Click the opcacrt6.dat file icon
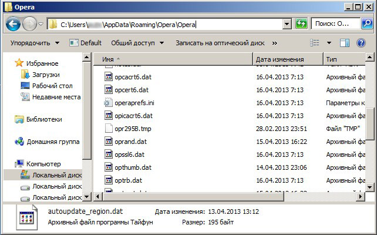The image size is (377, 235). click(109, 77)
